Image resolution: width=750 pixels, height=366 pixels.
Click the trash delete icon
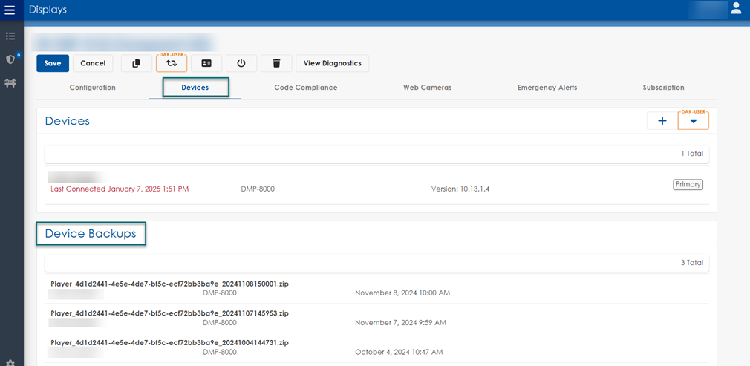[276, 64]
